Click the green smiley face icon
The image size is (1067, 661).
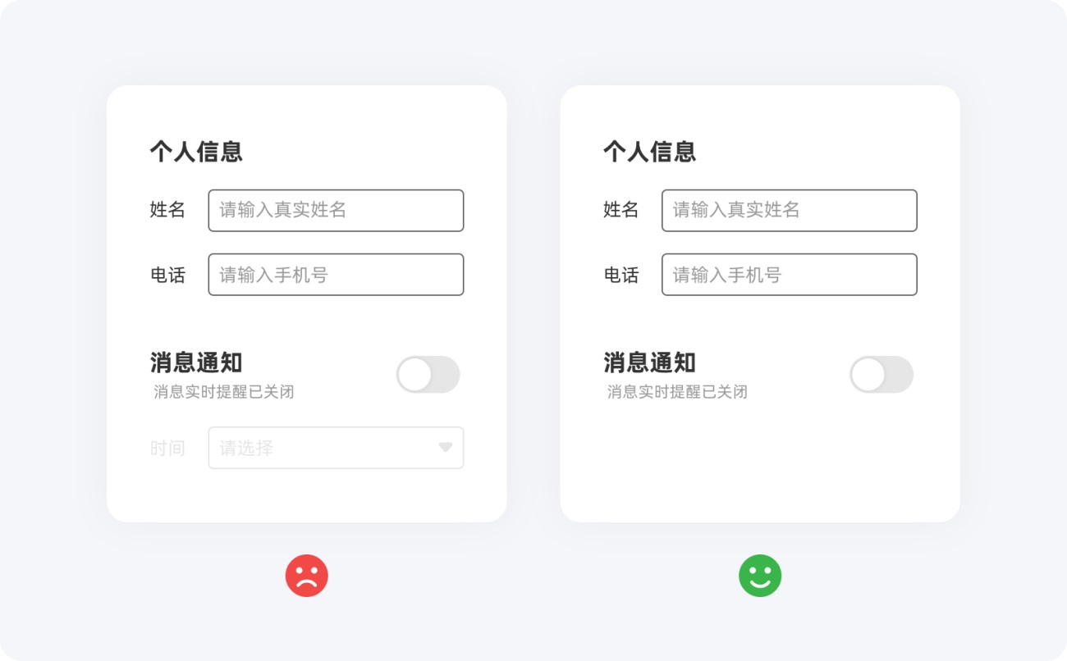click(x=760, y=576)
